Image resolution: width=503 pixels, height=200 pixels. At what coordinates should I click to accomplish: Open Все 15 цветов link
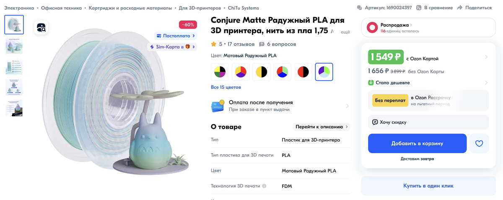point(226,87)
